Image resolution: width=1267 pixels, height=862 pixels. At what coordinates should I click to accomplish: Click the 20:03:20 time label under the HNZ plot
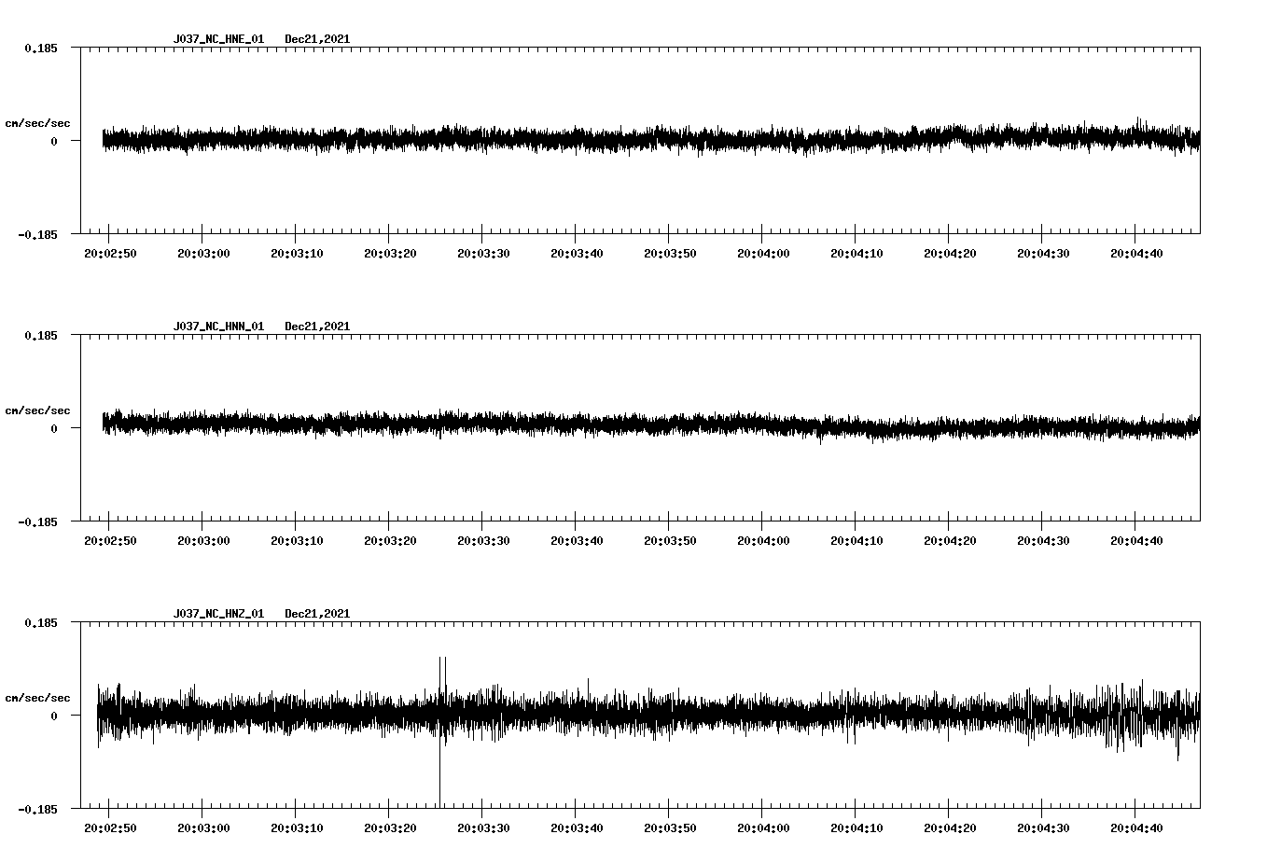click(390, 828)
